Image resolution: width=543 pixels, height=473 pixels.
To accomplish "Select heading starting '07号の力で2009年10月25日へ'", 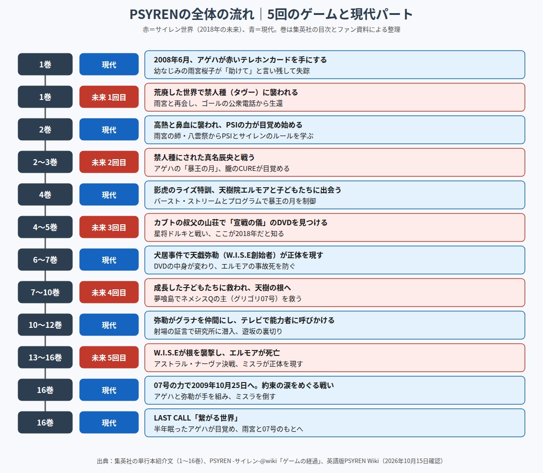I will point(244,385).
